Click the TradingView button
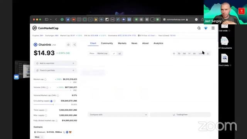 tap(180, 115)
